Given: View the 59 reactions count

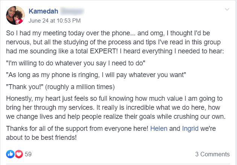Looking at the screenshot, I should 28,154.
